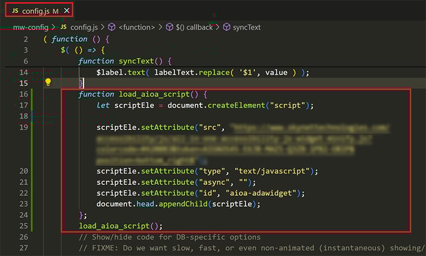Place cursor on the load_aioa_script(); call on line 25

click(120, 226)
